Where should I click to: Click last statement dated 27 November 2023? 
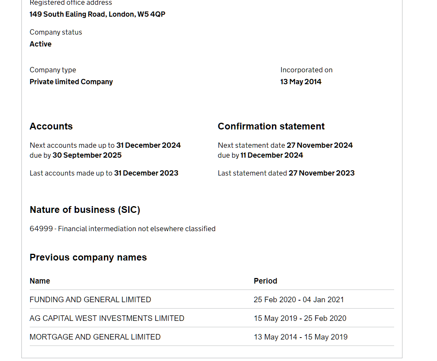pos(321,173)
